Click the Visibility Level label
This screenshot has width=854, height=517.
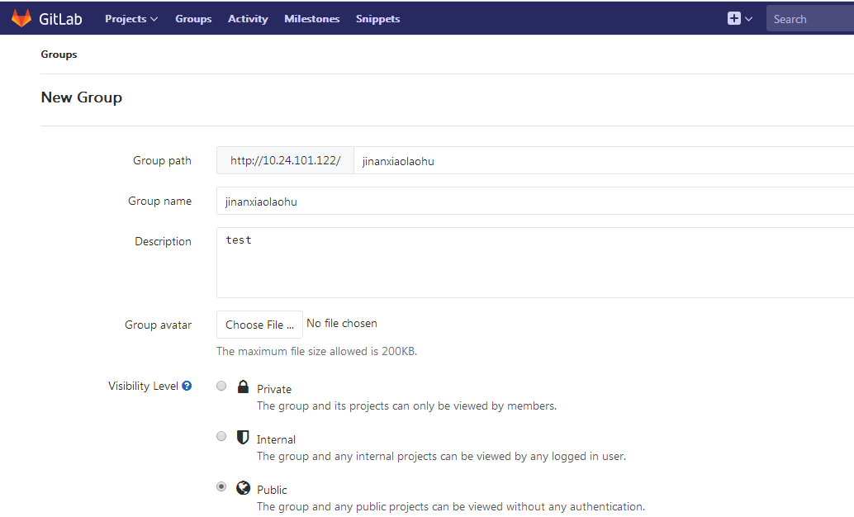click(x=143, y=386)
